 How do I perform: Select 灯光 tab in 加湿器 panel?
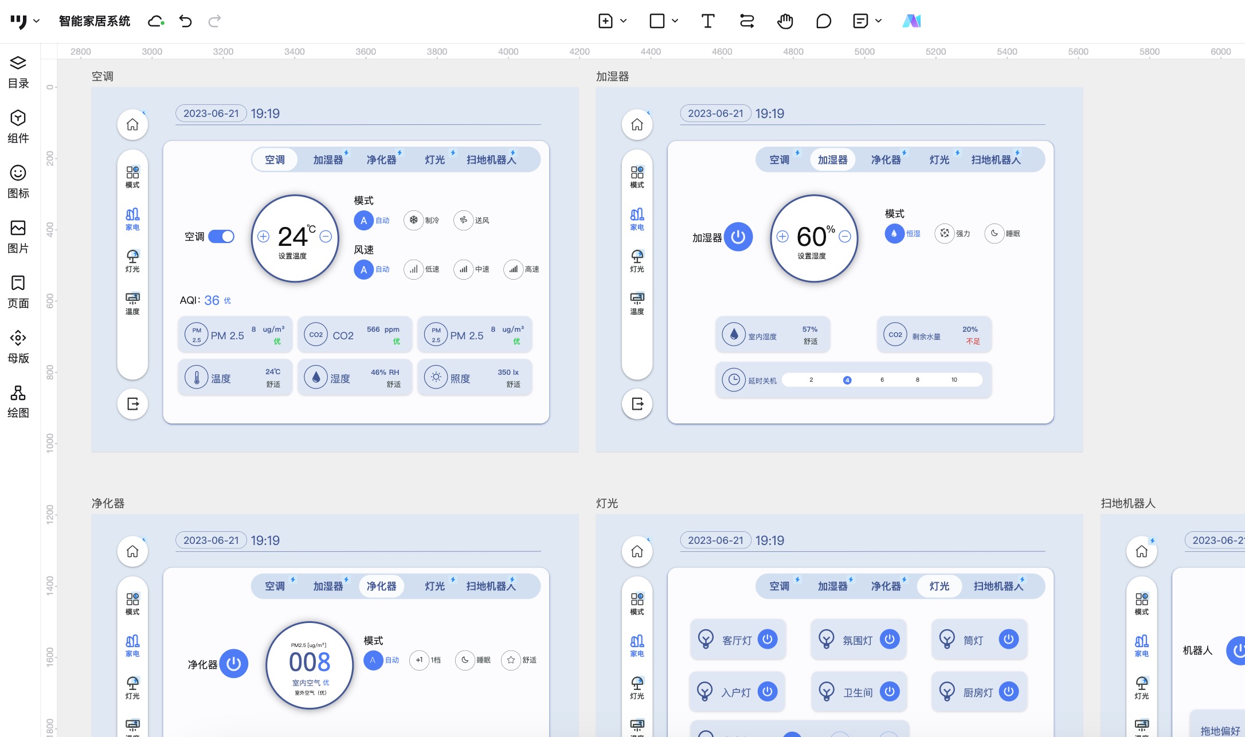click(x=939, y=160)
